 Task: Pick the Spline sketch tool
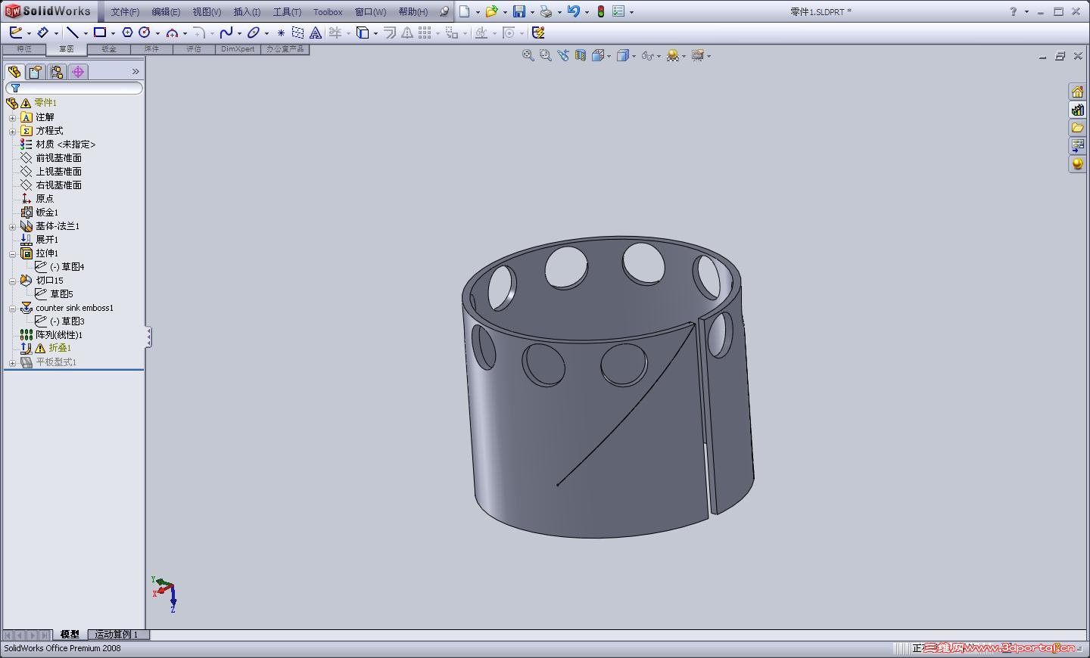pos(226,33)
